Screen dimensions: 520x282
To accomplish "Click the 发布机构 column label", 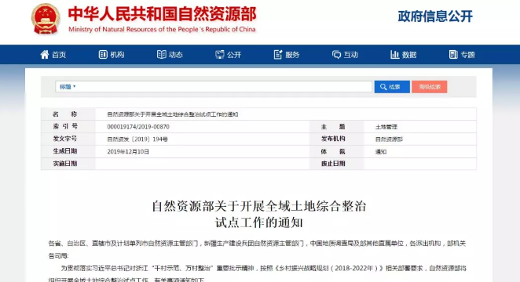I will tap(333, 139).
